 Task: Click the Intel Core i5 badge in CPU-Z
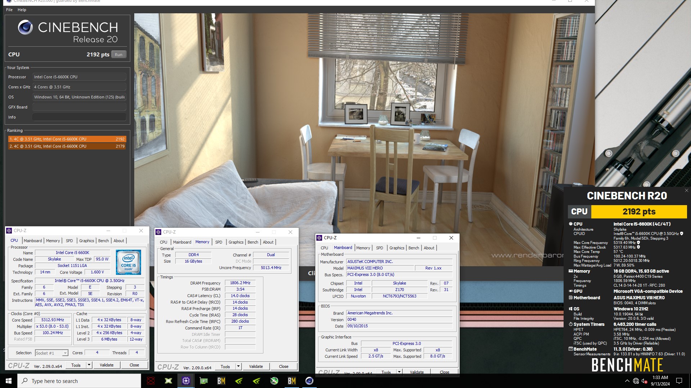pos(128,263)
